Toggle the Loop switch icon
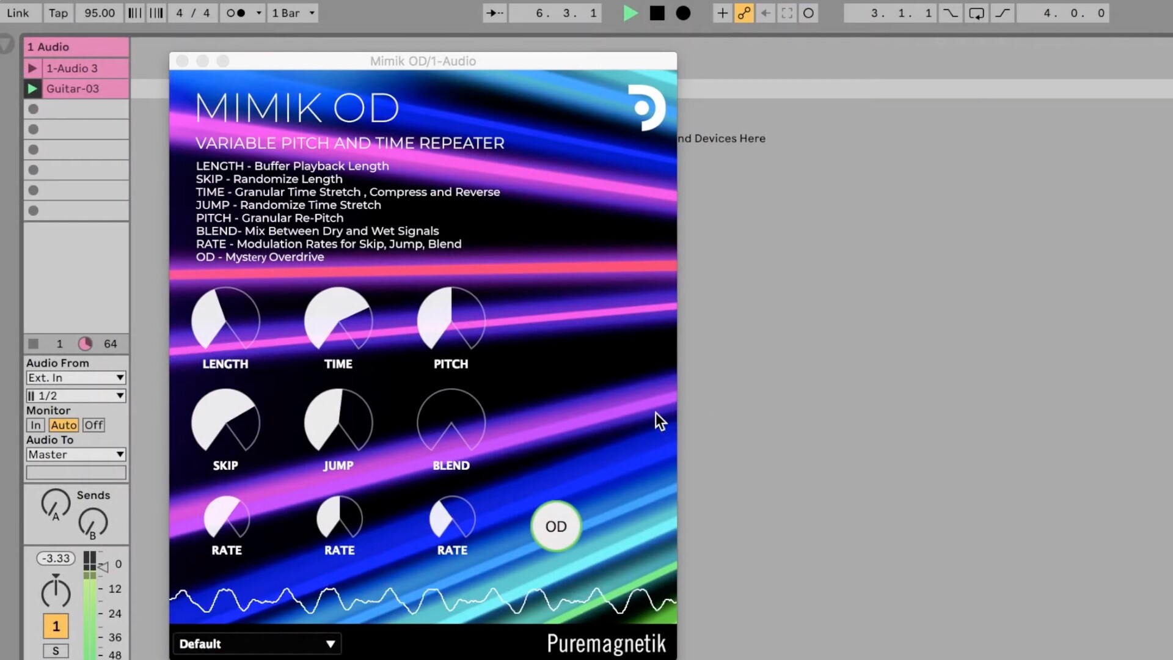Screen dimensions: 1173x660 click(976, 13)
